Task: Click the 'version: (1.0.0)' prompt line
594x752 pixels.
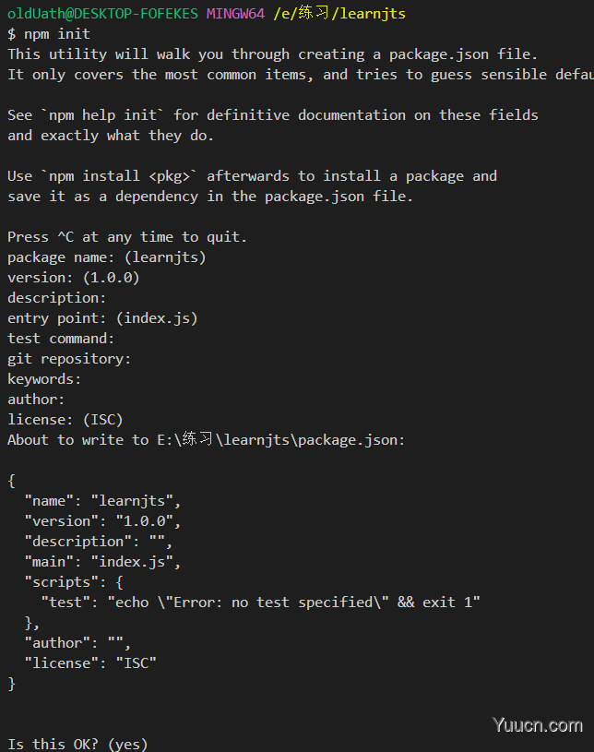Action: coord(74,278)
